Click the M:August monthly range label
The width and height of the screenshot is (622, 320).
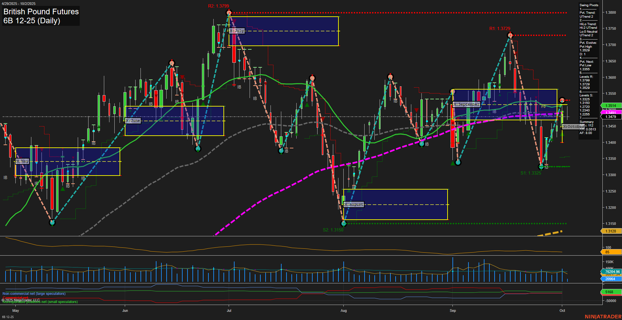click(354, 204)
